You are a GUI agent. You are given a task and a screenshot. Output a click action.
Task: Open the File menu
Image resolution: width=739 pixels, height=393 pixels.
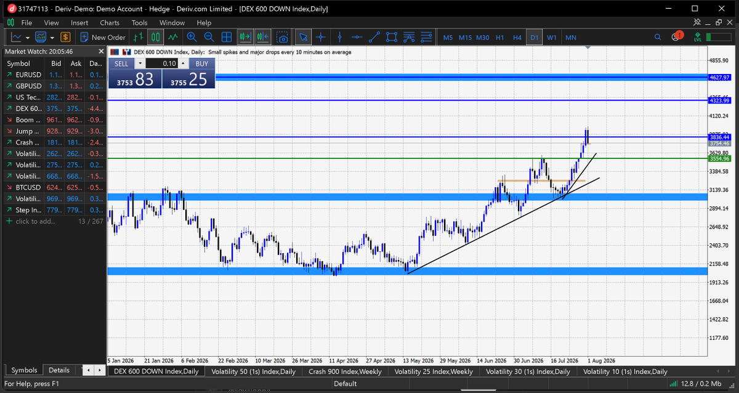coord(26,22)
